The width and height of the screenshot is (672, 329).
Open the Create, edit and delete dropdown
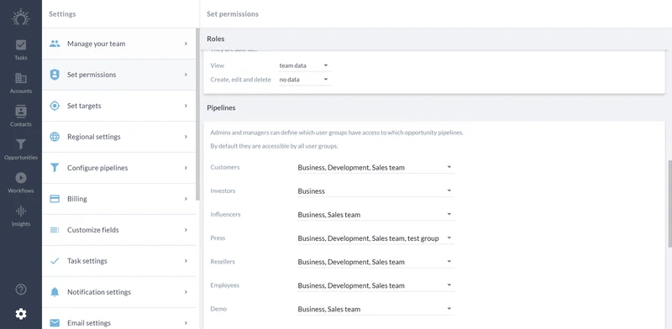pyautogui.click(x=304, y=80)
